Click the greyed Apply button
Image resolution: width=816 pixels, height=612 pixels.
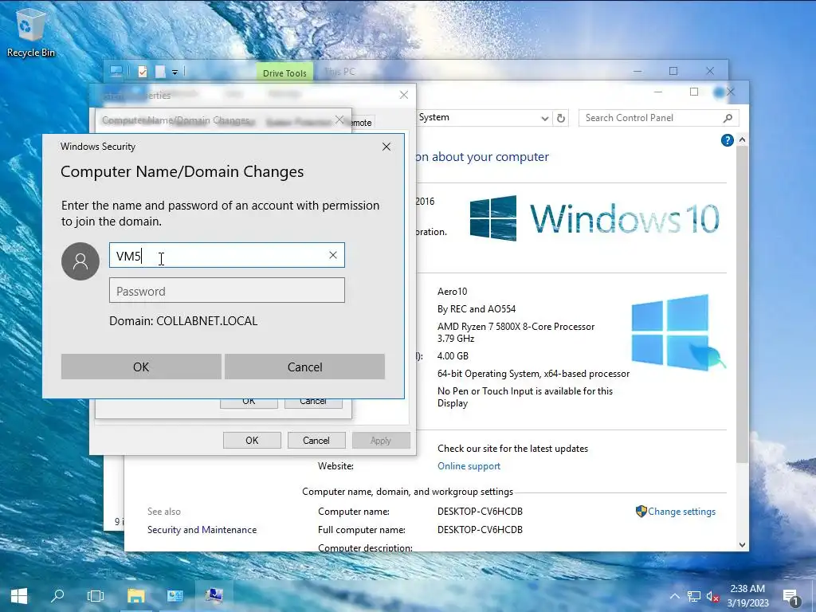(381, 440)
